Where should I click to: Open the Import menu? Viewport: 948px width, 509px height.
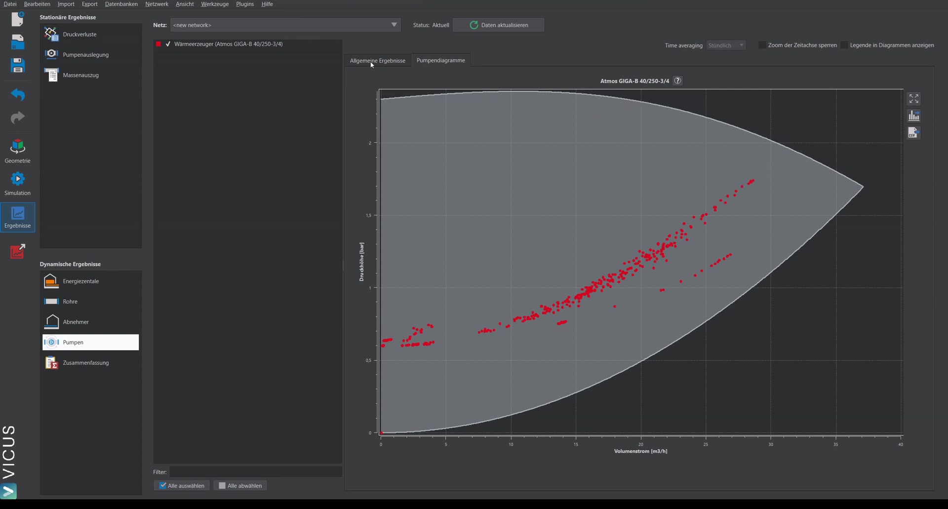pyautogui.click(x=66, y=4)
